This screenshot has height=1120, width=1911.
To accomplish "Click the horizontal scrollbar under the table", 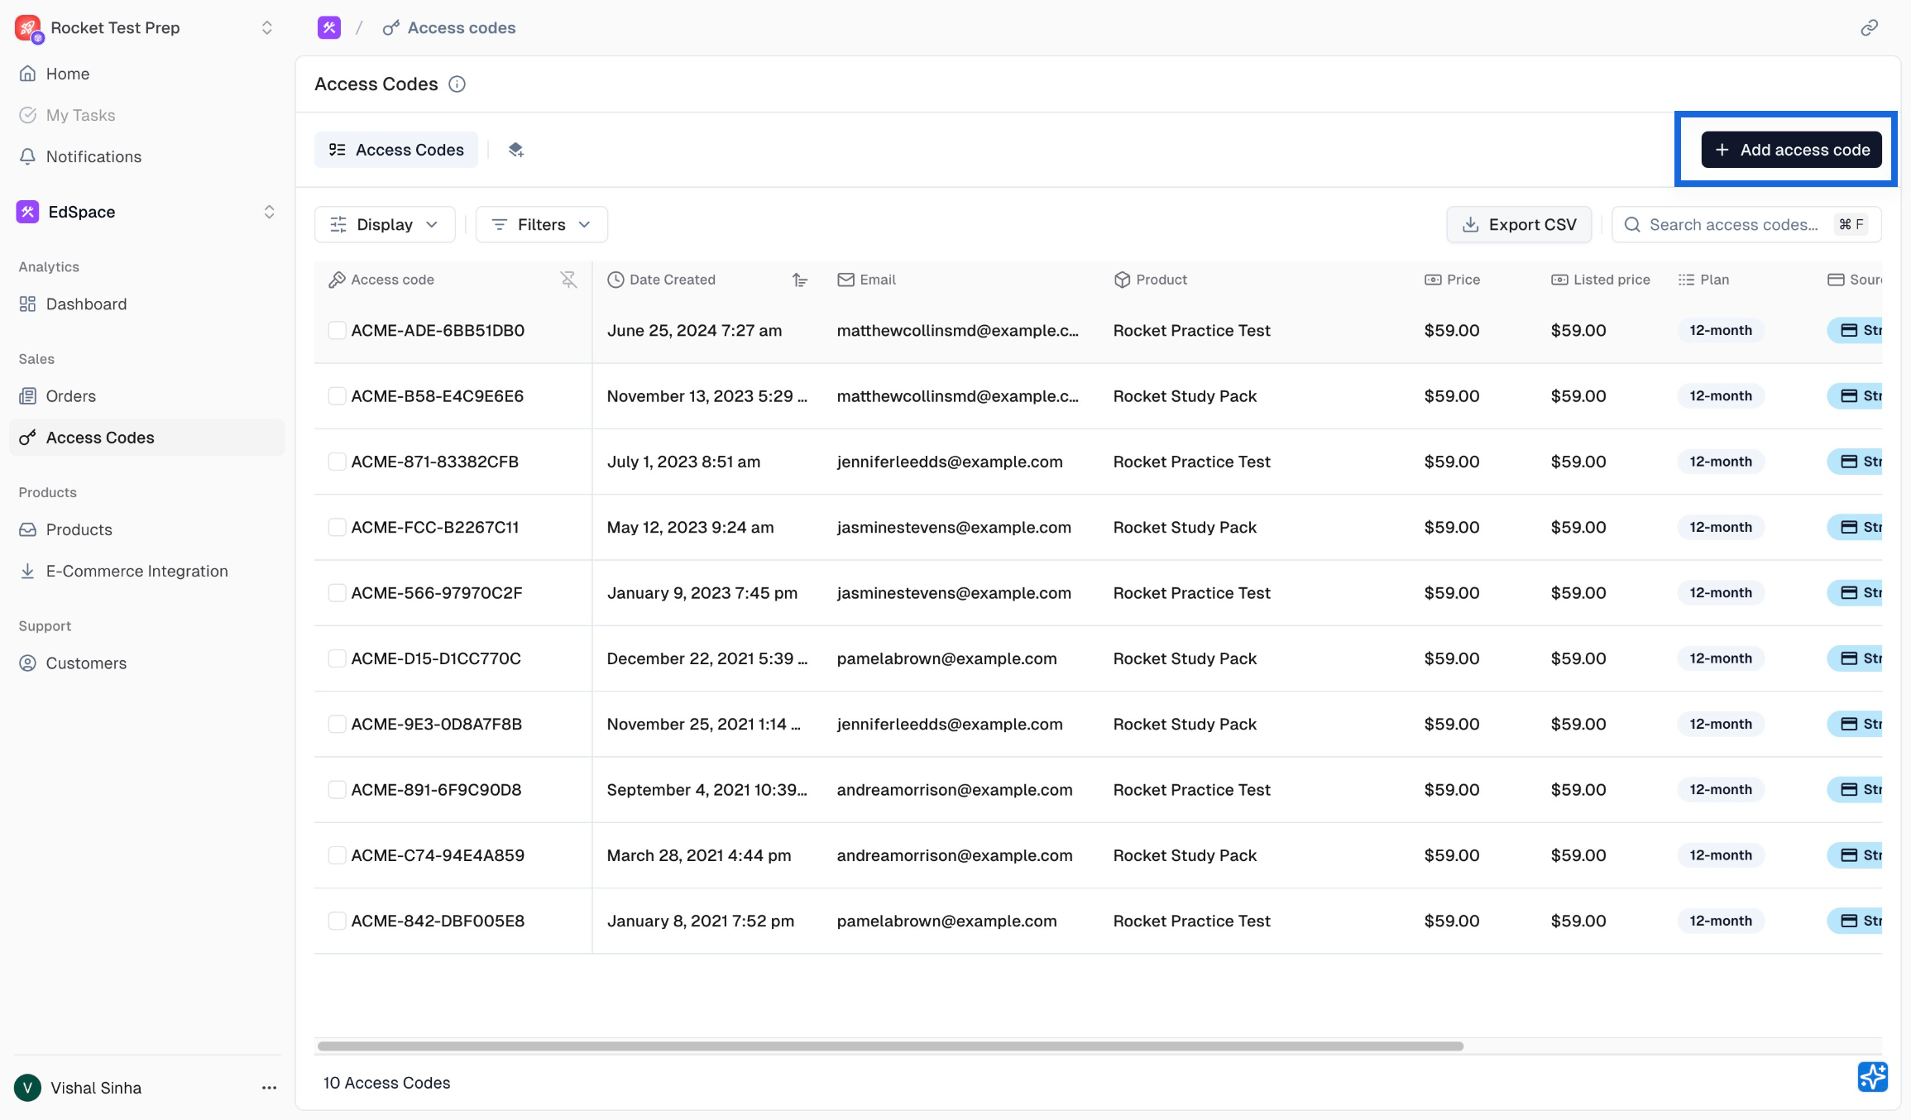I will [890, 1046].
